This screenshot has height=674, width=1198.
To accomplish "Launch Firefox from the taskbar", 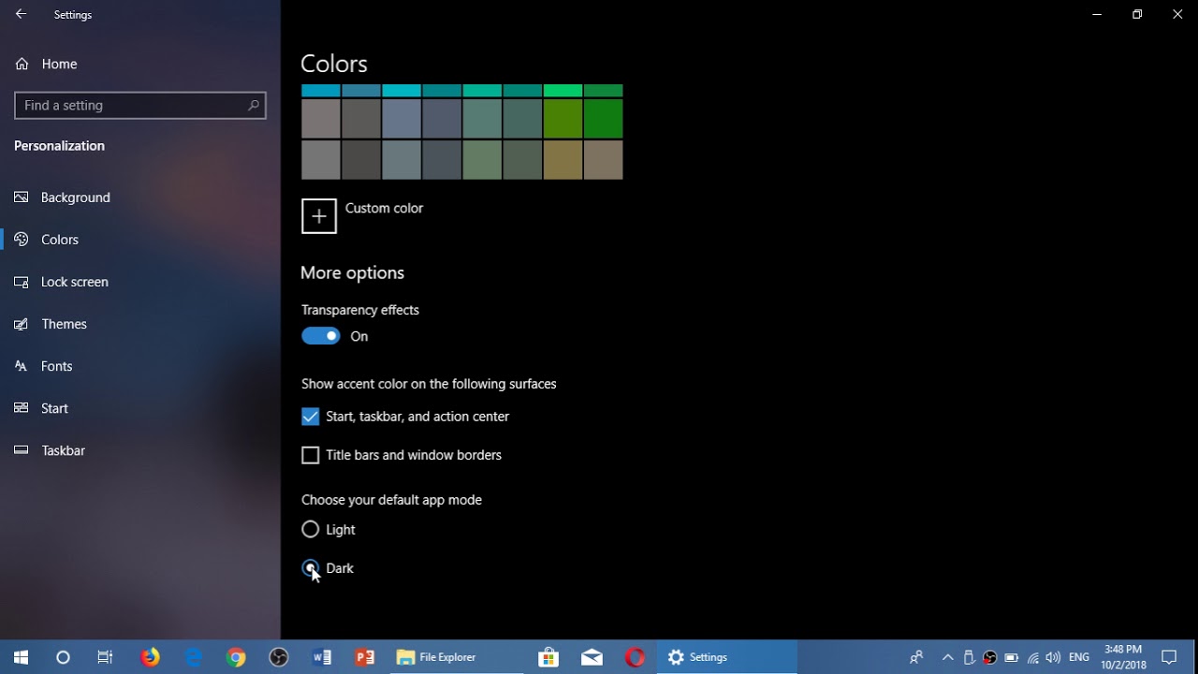I will pos(150,657).
